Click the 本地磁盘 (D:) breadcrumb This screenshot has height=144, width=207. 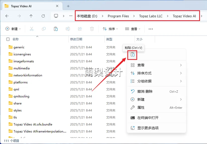coord(87,16)
